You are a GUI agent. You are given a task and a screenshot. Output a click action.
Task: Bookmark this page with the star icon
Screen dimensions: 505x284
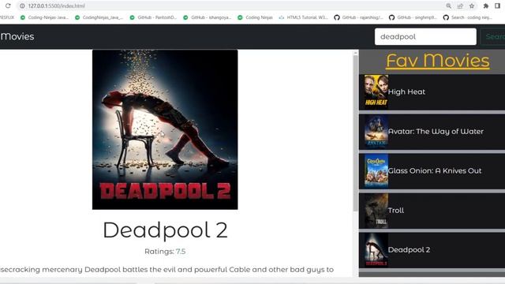(472, 6)
